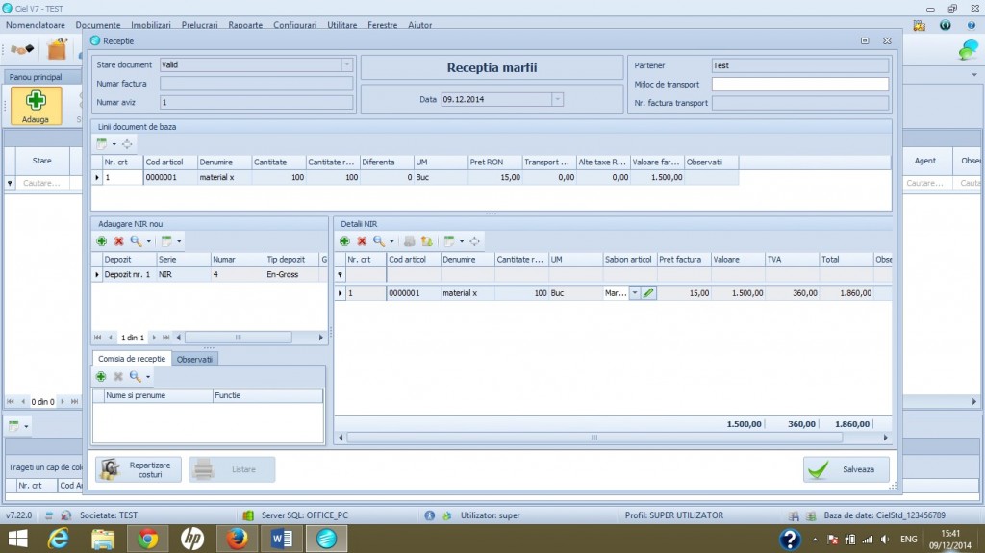Click the yellow import icon in Detalii NIR
Screen dimensions: 985x553
coord(426,241)
